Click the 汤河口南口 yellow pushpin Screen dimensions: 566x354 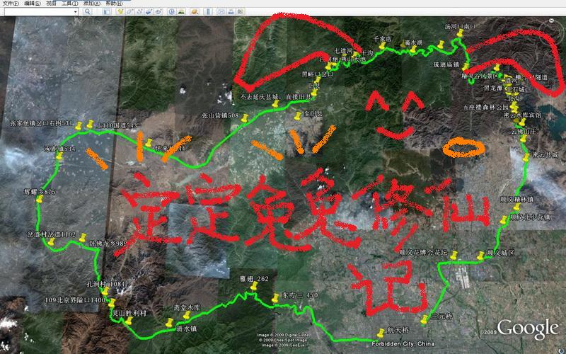[459, 33]
